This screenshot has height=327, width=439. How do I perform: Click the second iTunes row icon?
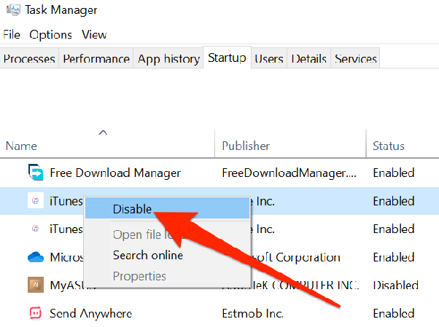click(x=36, y=229)
